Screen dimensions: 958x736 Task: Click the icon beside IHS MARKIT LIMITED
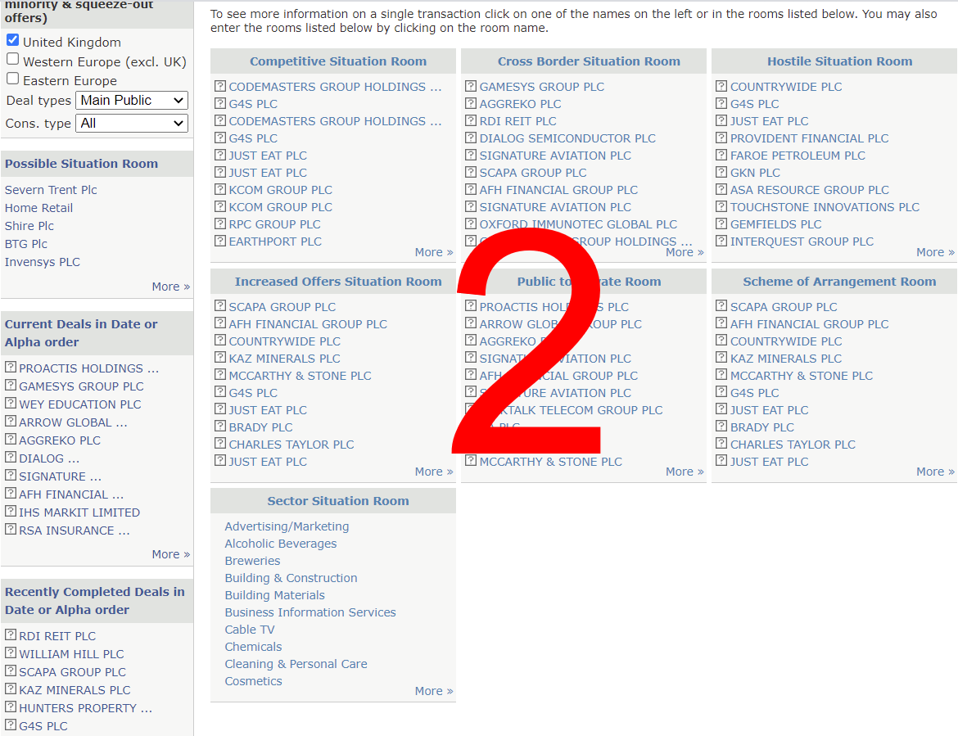(11, 511)
